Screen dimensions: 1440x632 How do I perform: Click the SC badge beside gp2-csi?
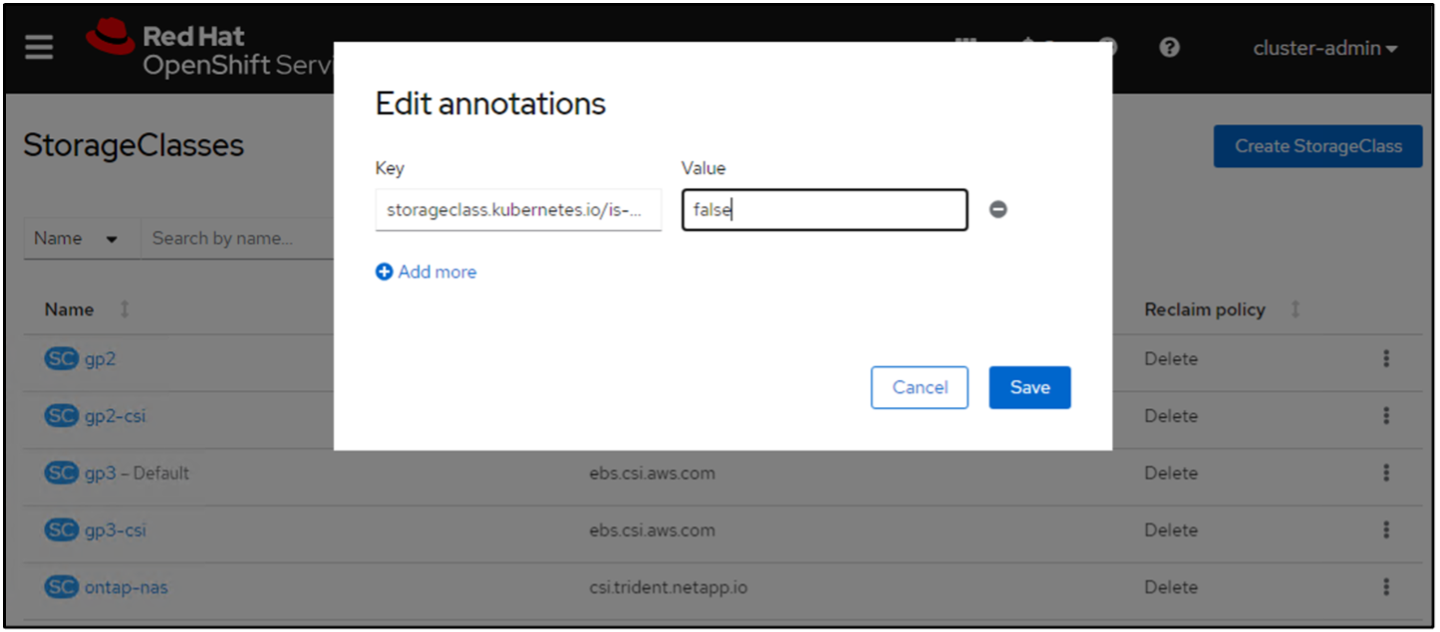coord(61,416)
